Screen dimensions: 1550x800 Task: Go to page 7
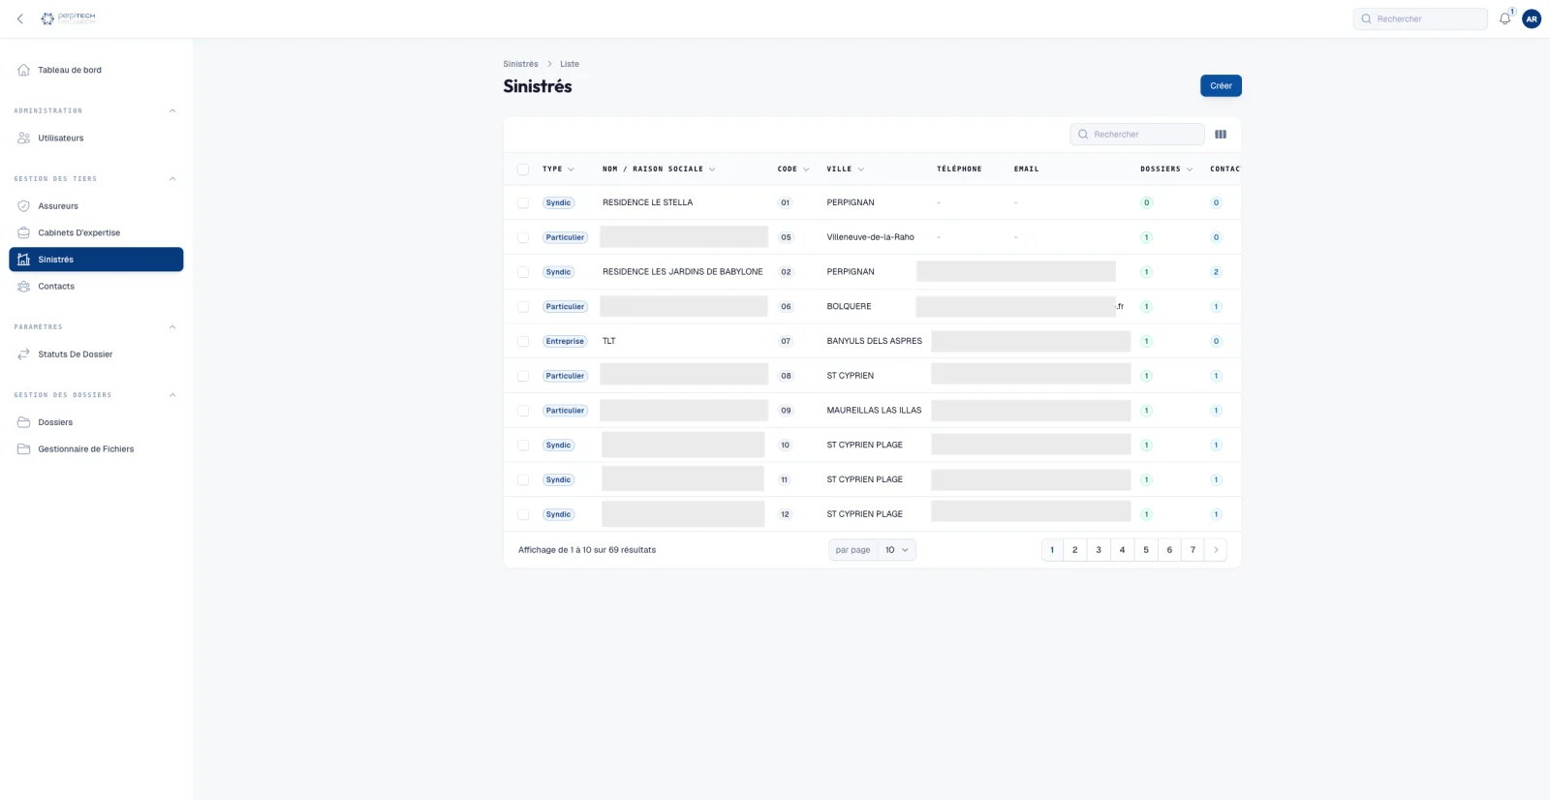coord(1193,550)
